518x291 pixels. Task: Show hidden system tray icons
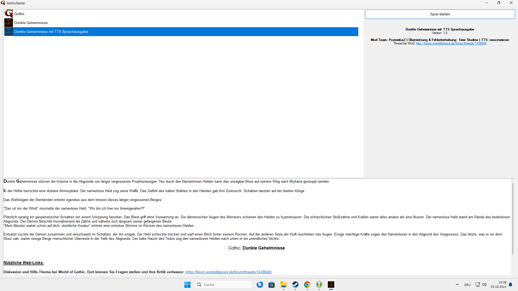pos(457,285)
